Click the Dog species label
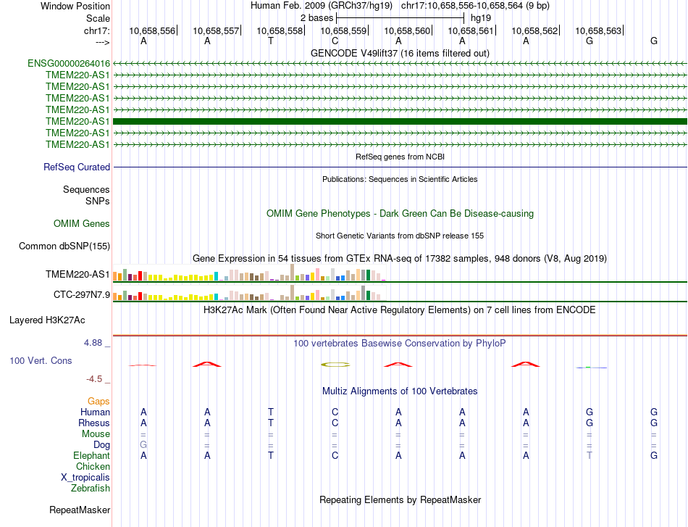This screenshot has height=527, width=688. pyautogui.click(x=102, y=445)
